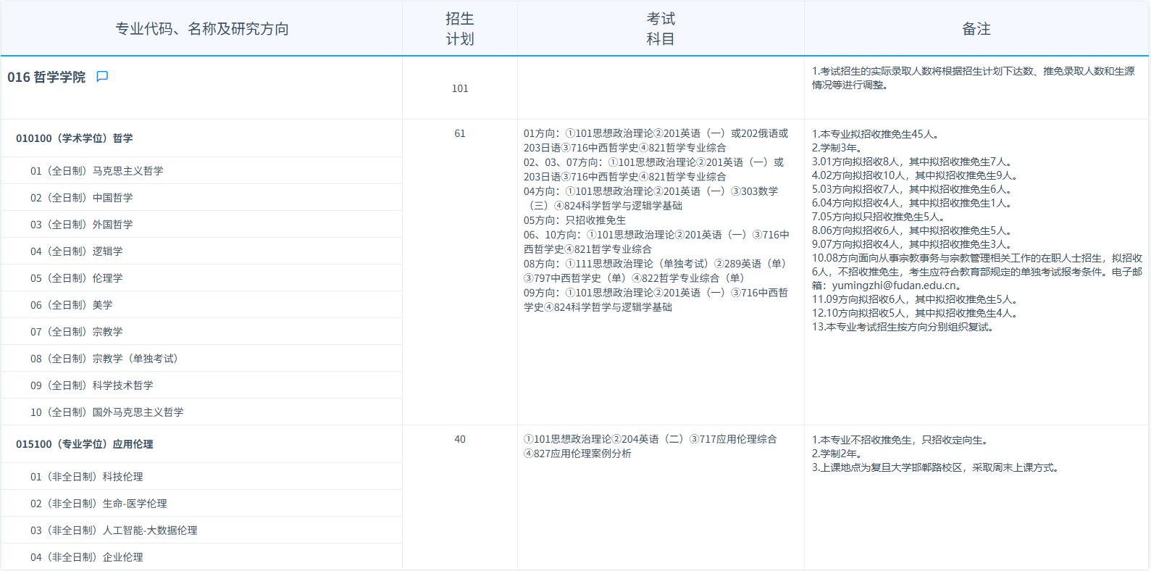Click direction 06 美学
The height and width of the screenshot is (571, 1151).
(x=71, y=305)
